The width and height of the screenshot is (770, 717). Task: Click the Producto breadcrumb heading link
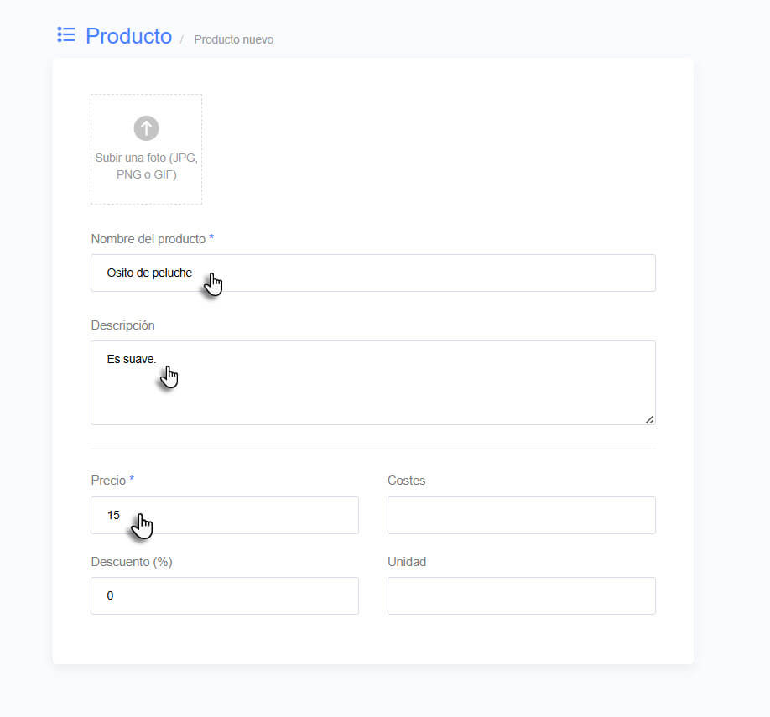coord(128,36)
